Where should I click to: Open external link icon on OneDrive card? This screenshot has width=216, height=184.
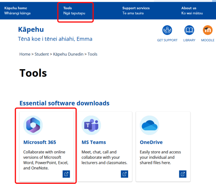click(183, 174)
